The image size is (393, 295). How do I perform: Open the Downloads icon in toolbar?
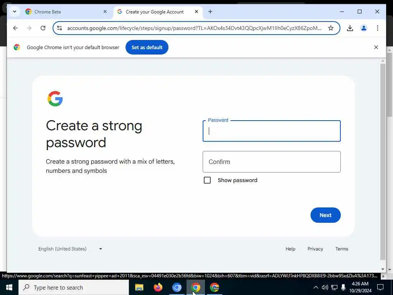click(350, 28)
